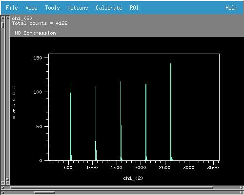This screenshot has width=244, height=195.
Task: Click down arrow of outer left vertical scrollbar
Action: pyautogui.click(x=2, y=183)
